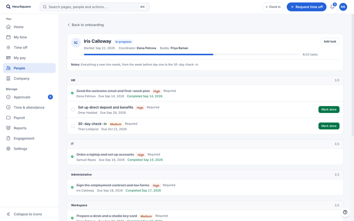Click the Home house icon
This screenshot has height=221, width=354.
click(8, 27)
